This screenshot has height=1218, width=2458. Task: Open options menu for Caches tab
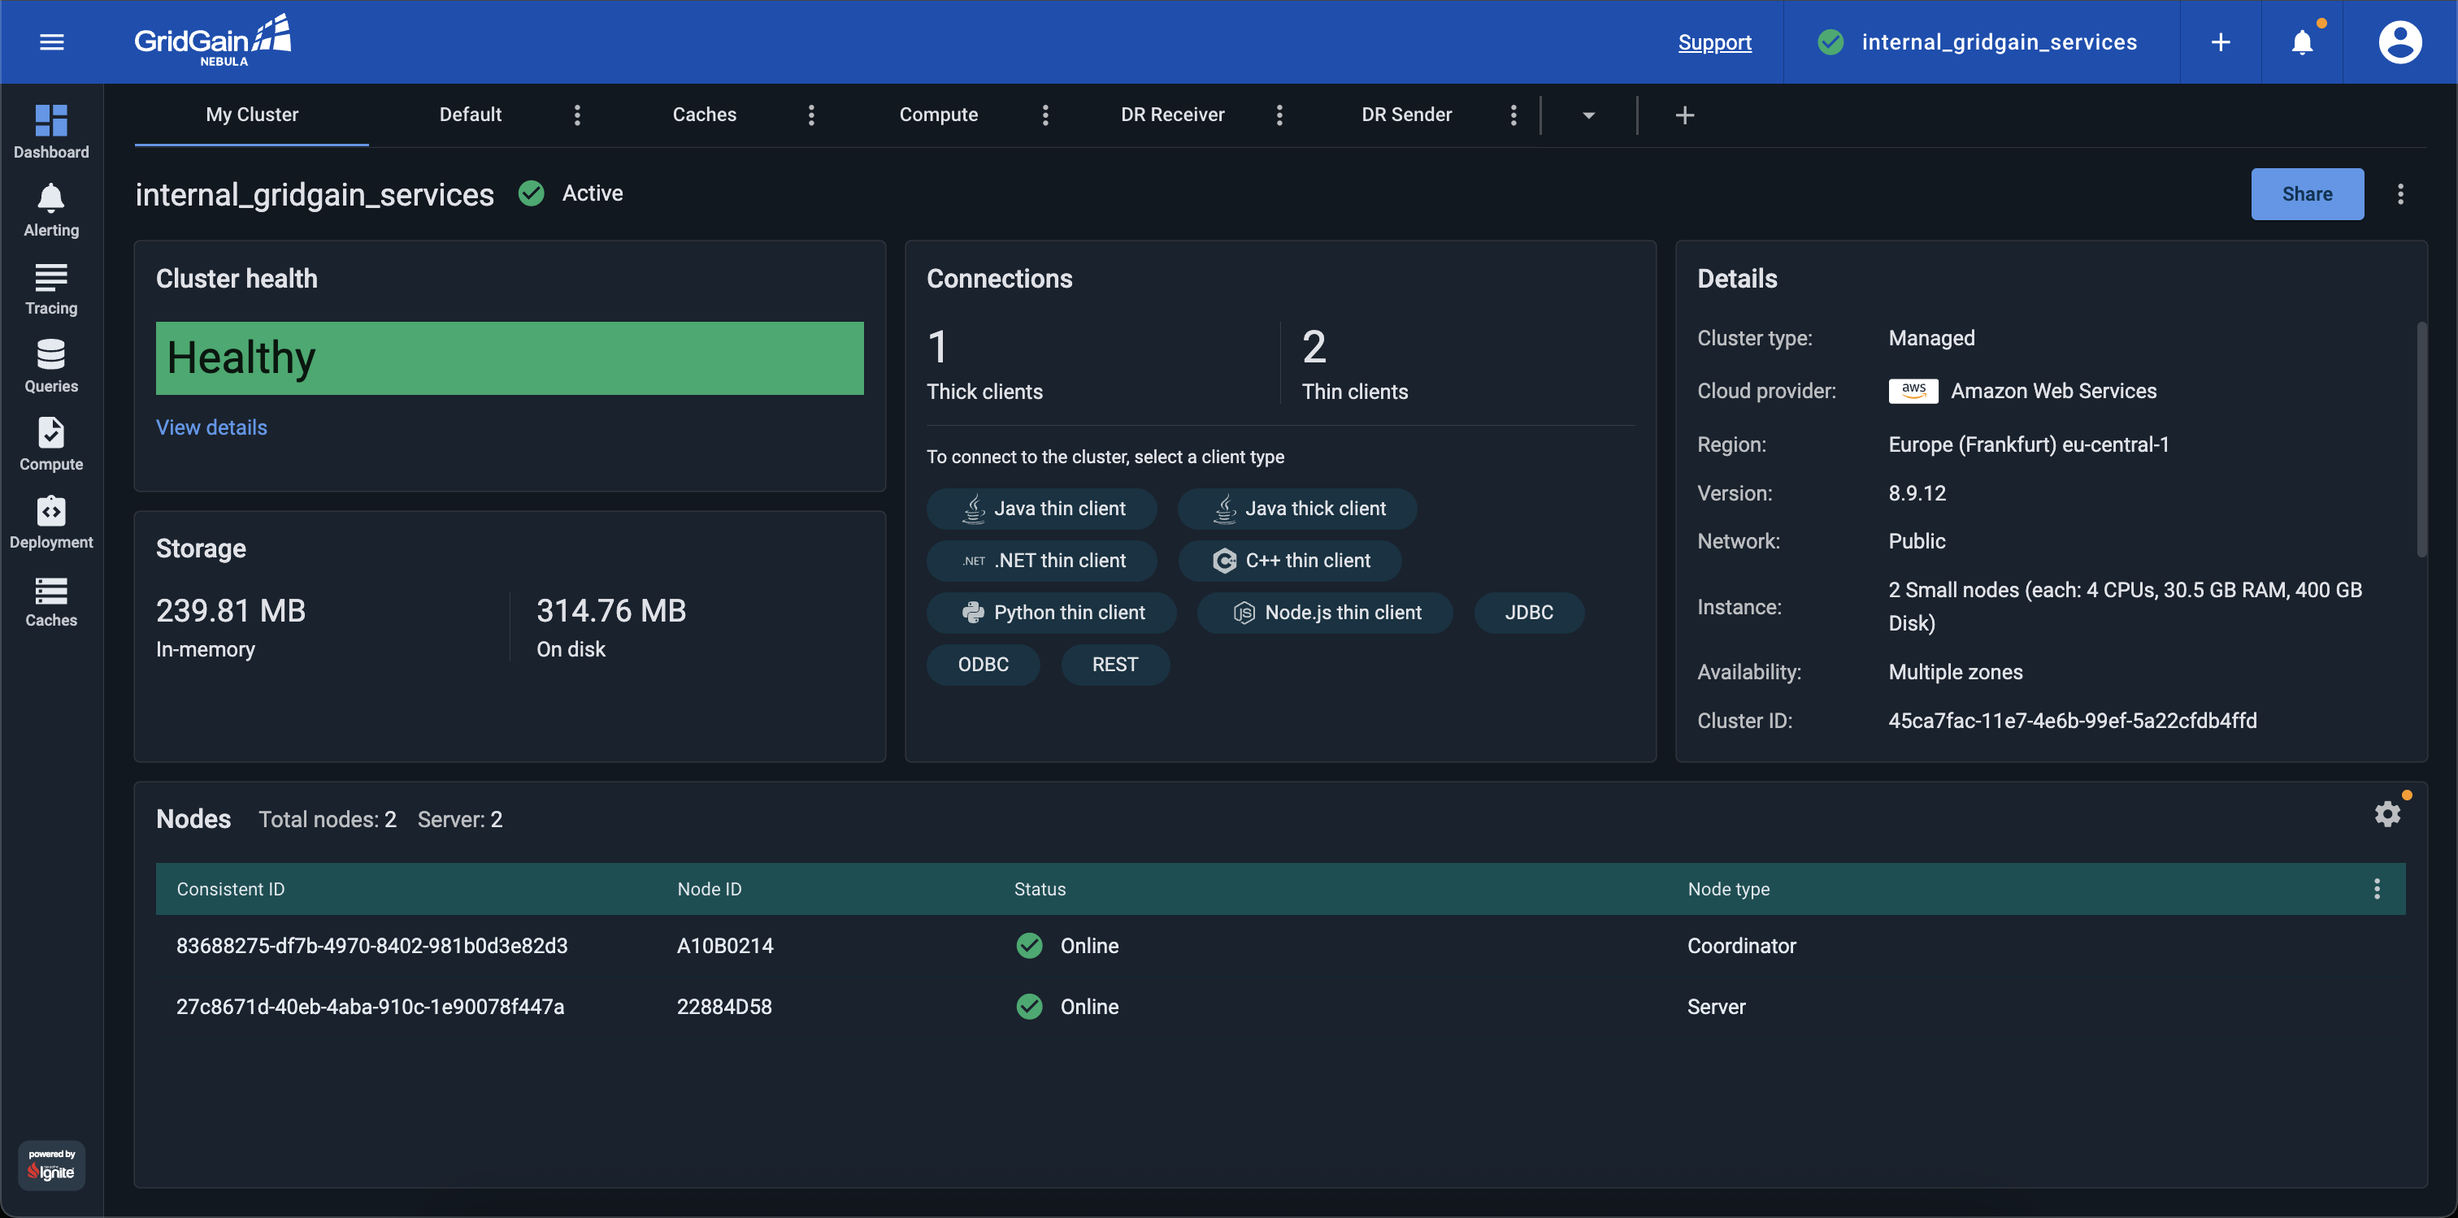click(x=811, y=115)
